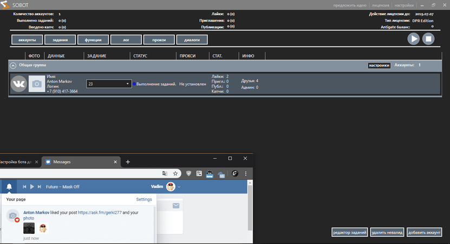Switch to the прокси tab
450x244 pixels.
pyautogui.click(x=159, y=40)
